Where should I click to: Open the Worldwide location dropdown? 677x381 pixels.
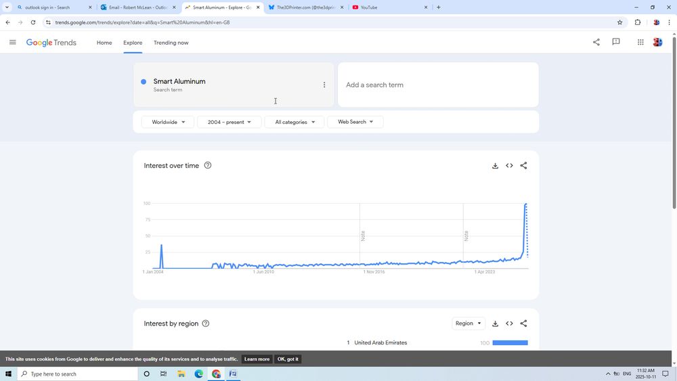(x=168, y=122)
